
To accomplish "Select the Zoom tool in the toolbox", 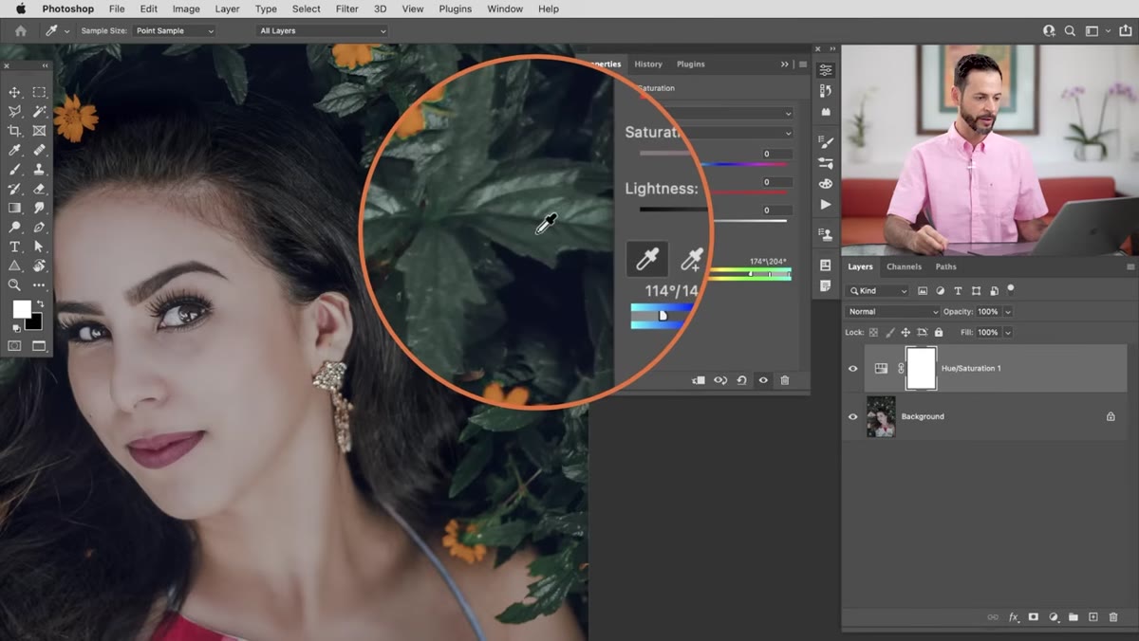I will point(14,284).
